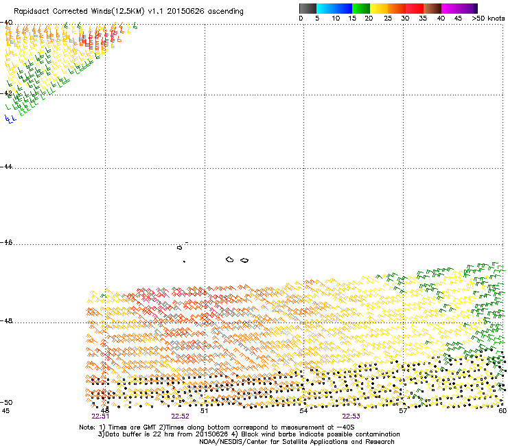Click the latitude label -50
The width and height of the screenshot is (508, 446).
pos(6,403)
